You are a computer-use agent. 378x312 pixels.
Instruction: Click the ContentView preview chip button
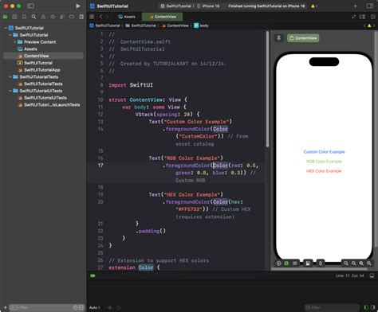click(x=303, y=38)
